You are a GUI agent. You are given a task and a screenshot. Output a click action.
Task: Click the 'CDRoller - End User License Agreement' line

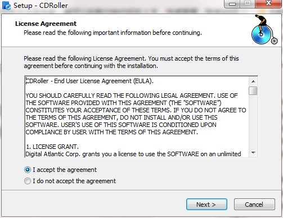(x=89, y=81)
